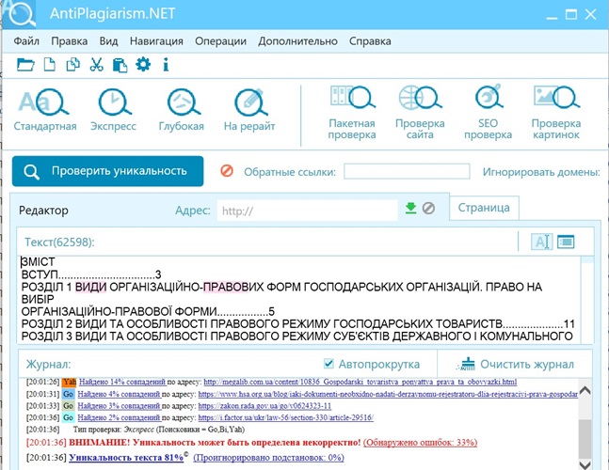Click the AntiPlagiarism.NET logo icon
Image resolution: width=609 pixels, height=470 pixels.
coord(20,14)
